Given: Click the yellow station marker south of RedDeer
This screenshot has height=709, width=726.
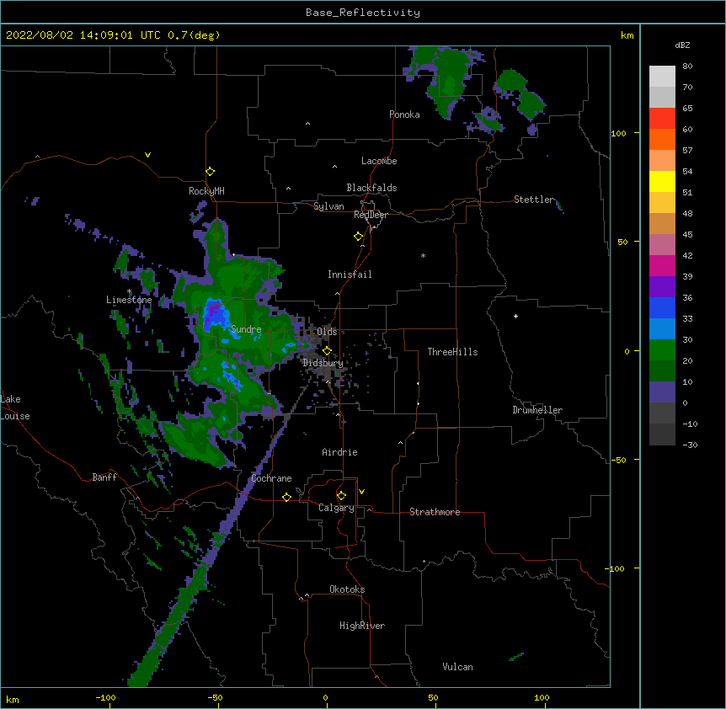Looking at the screenshot, I should 358,237.
